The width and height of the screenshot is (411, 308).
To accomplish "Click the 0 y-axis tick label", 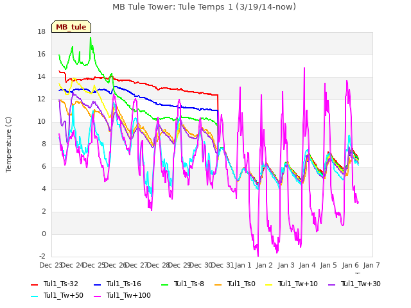I will 44,234.
